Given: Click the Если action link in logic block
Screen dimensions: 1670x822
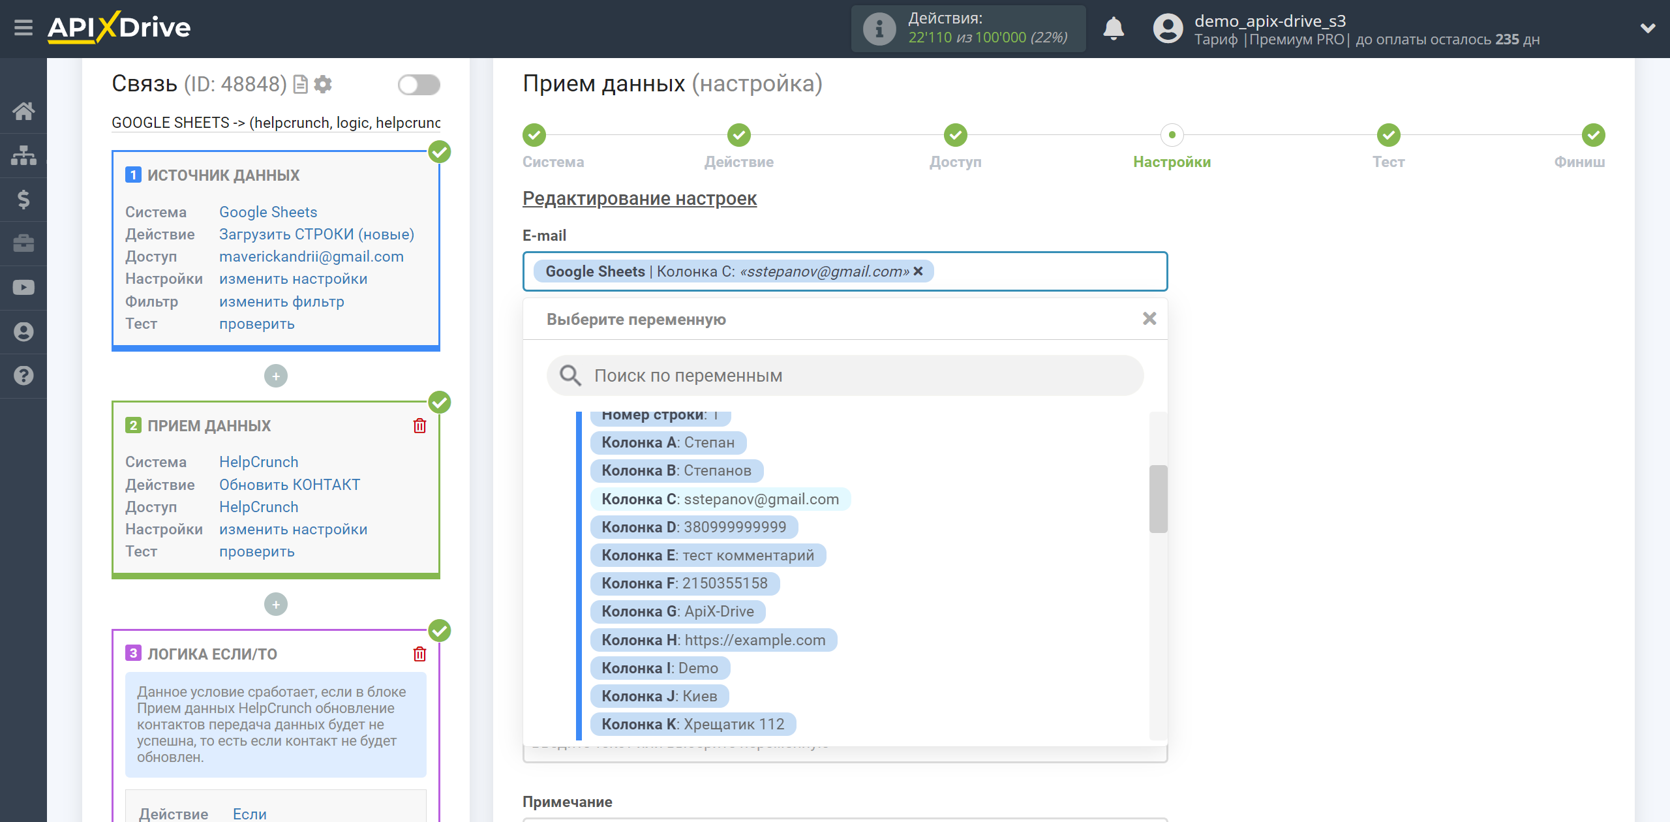Looking at the screenshot, I should coord(249,814).
